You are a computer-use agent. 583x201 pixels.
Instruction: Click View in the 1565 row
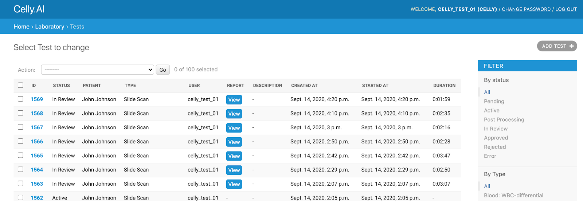tap(234, 156)
